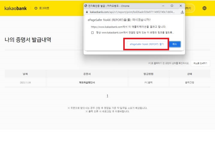Click the power icon beside 로그아웃

click(x=36, y=8)
